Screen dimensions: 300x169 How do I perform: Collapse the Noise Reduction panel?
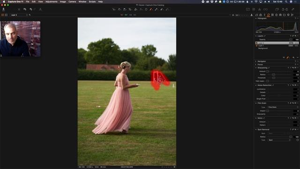pos(256,85)
